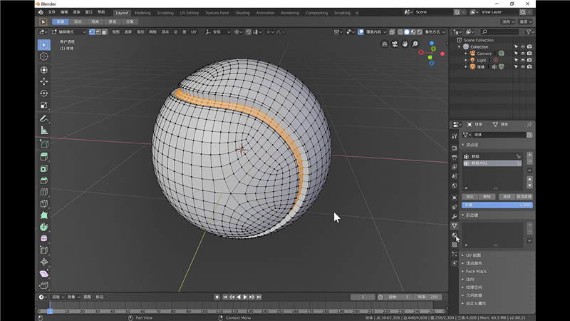Click the current frame number field
Image resolution: width=570 pixels, height=321 pixels.
pos(363,297)
